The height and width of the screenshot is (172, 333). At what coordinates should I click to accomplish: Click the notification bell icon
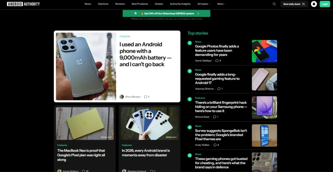(314, 4)
